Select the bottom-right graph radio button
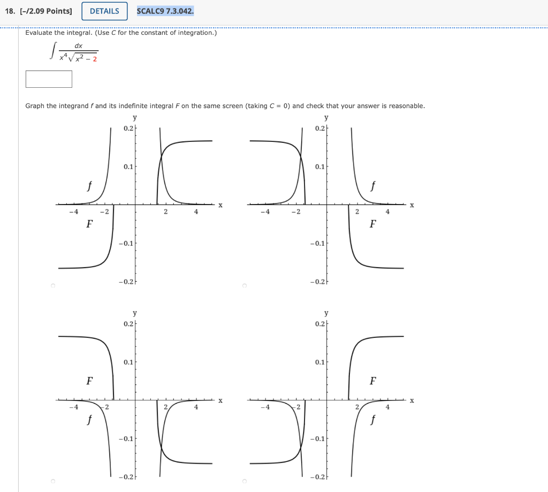The height and width of the screenshot is (492, 548). 244,481
